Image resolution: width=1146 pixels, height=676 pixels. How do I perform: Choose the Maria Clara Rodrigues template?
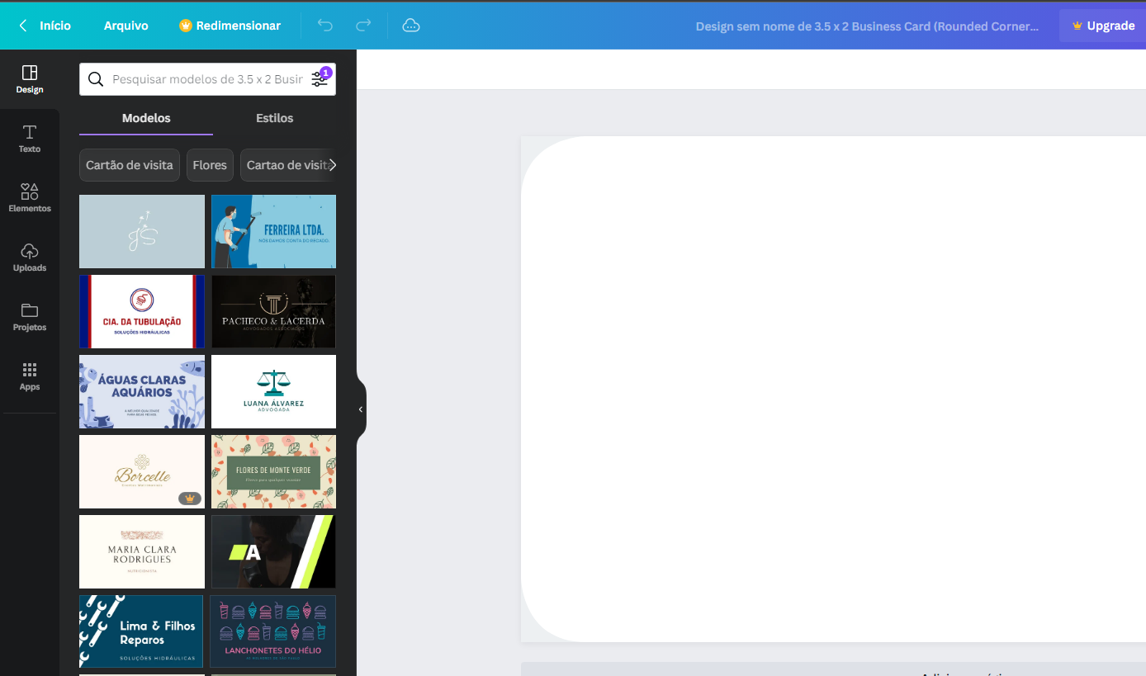click(x=142, y=551)
